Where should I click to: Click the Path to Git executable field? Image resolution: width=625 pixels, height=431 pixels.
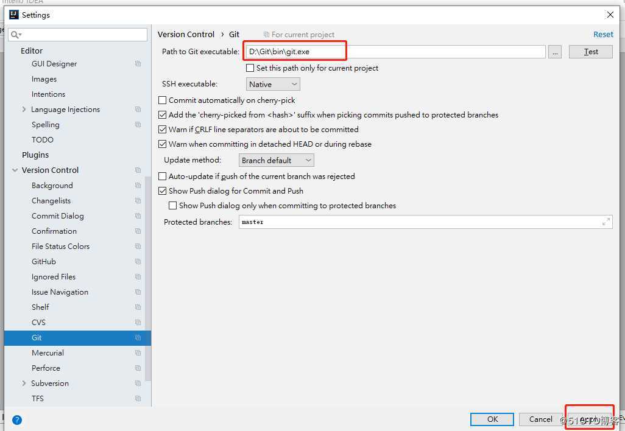pos(395,52)
